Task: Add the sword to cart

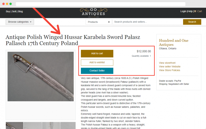Action: 97,54
